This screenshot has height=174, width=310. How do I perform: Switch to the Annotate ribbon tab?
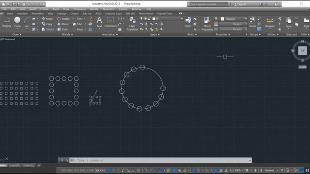click(x=22, y=14)
